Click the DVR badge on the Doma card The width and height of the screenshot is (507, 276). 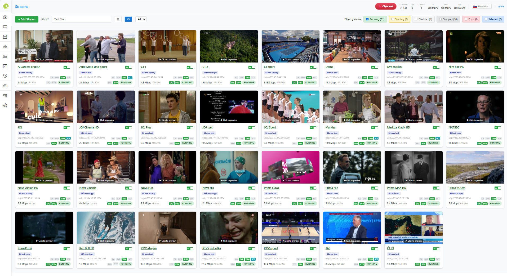[x=365, y=78]
